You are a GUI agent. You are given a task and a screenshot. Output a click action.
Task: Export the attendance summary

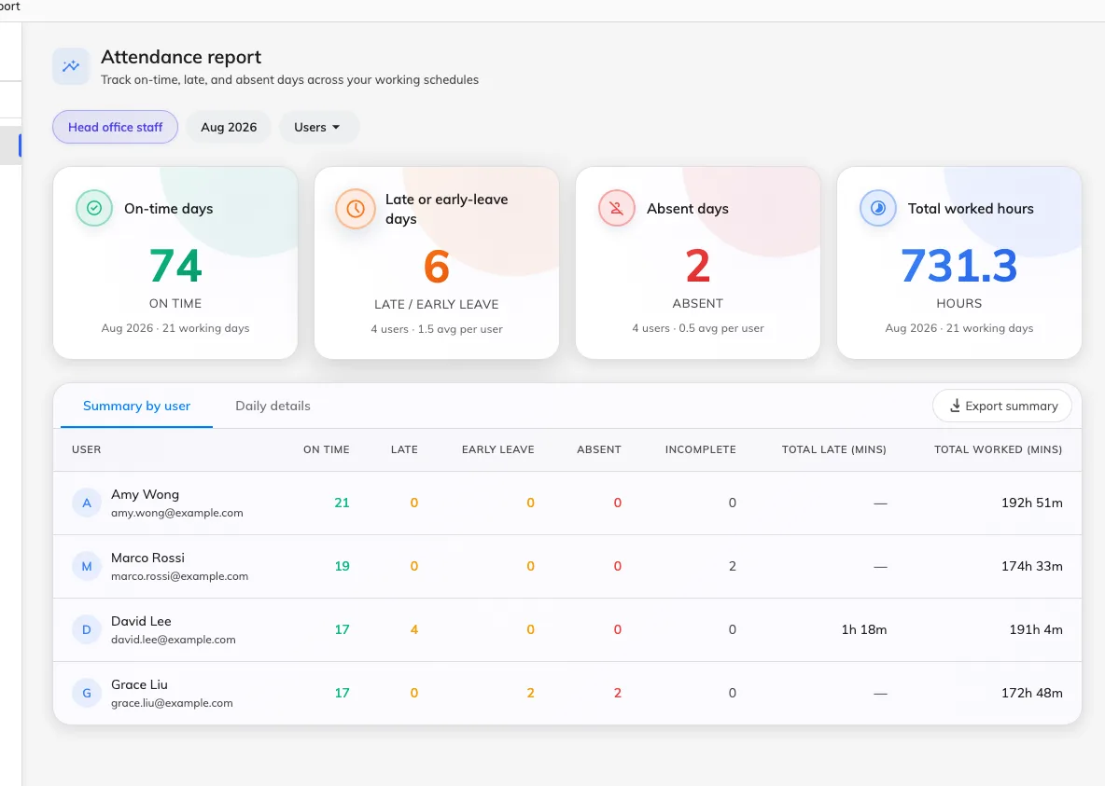tap(1002, 406)
